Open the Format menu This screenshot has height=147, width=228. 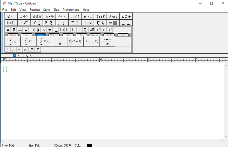35,10
